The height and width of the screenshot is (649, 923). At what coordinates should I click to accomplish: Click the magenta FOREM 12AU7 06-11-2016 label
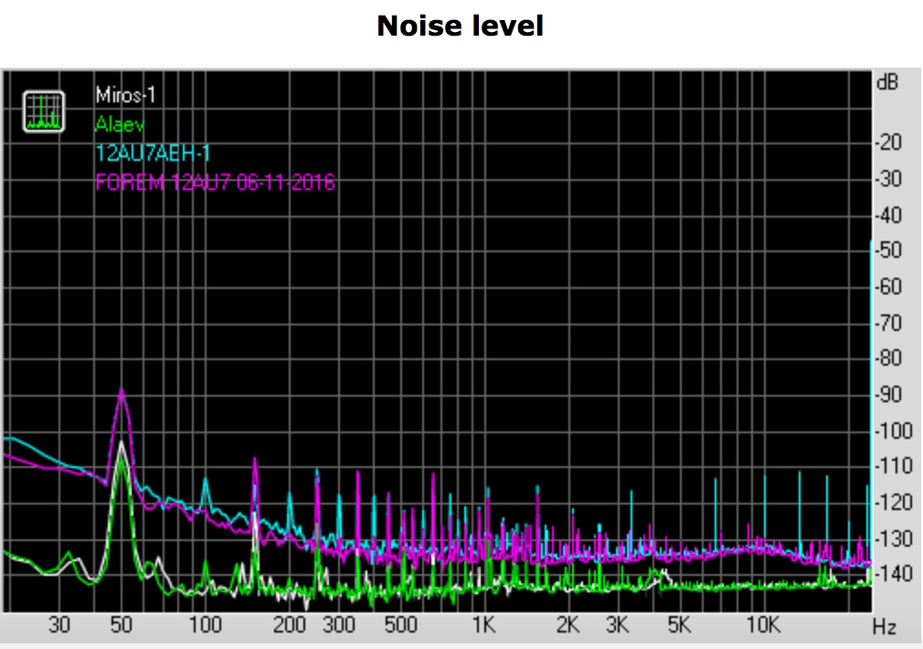pyautogui.click(x=215, y=183)
